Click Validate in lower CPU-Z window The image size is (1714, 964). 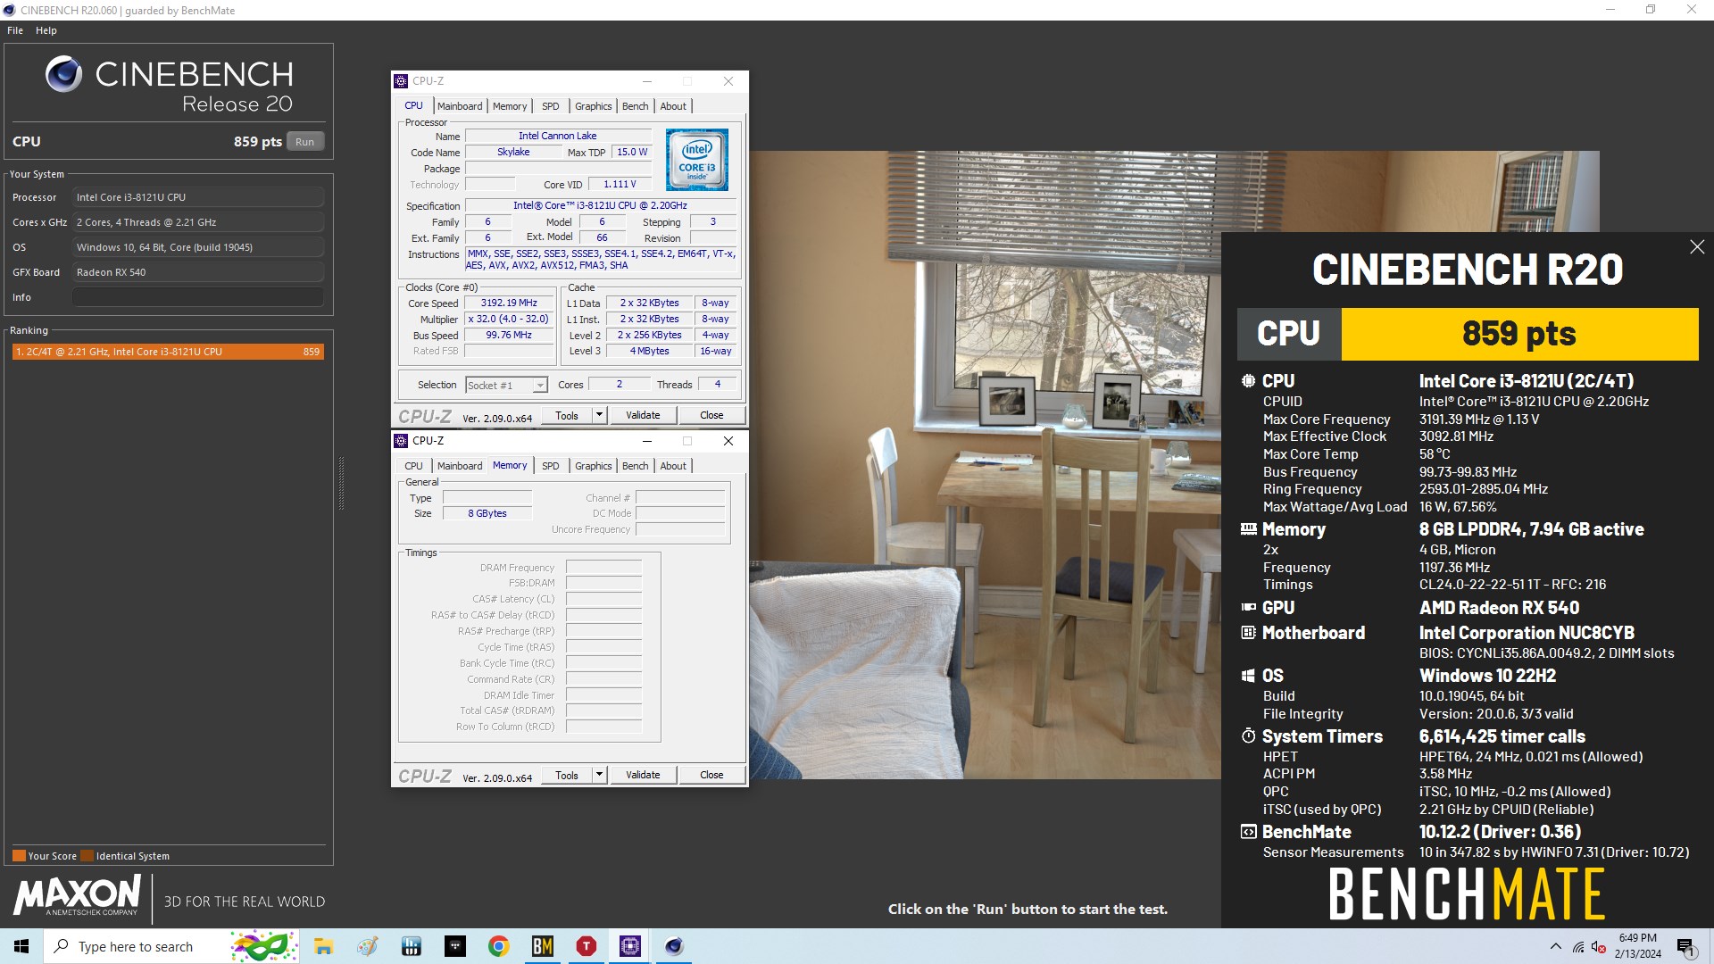click(643, 776)
